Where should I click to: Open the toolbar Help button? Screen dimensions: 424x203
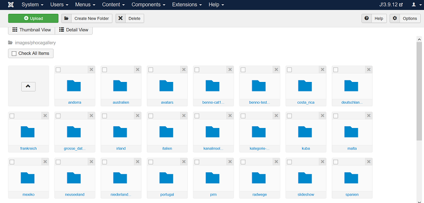(374, 19)
